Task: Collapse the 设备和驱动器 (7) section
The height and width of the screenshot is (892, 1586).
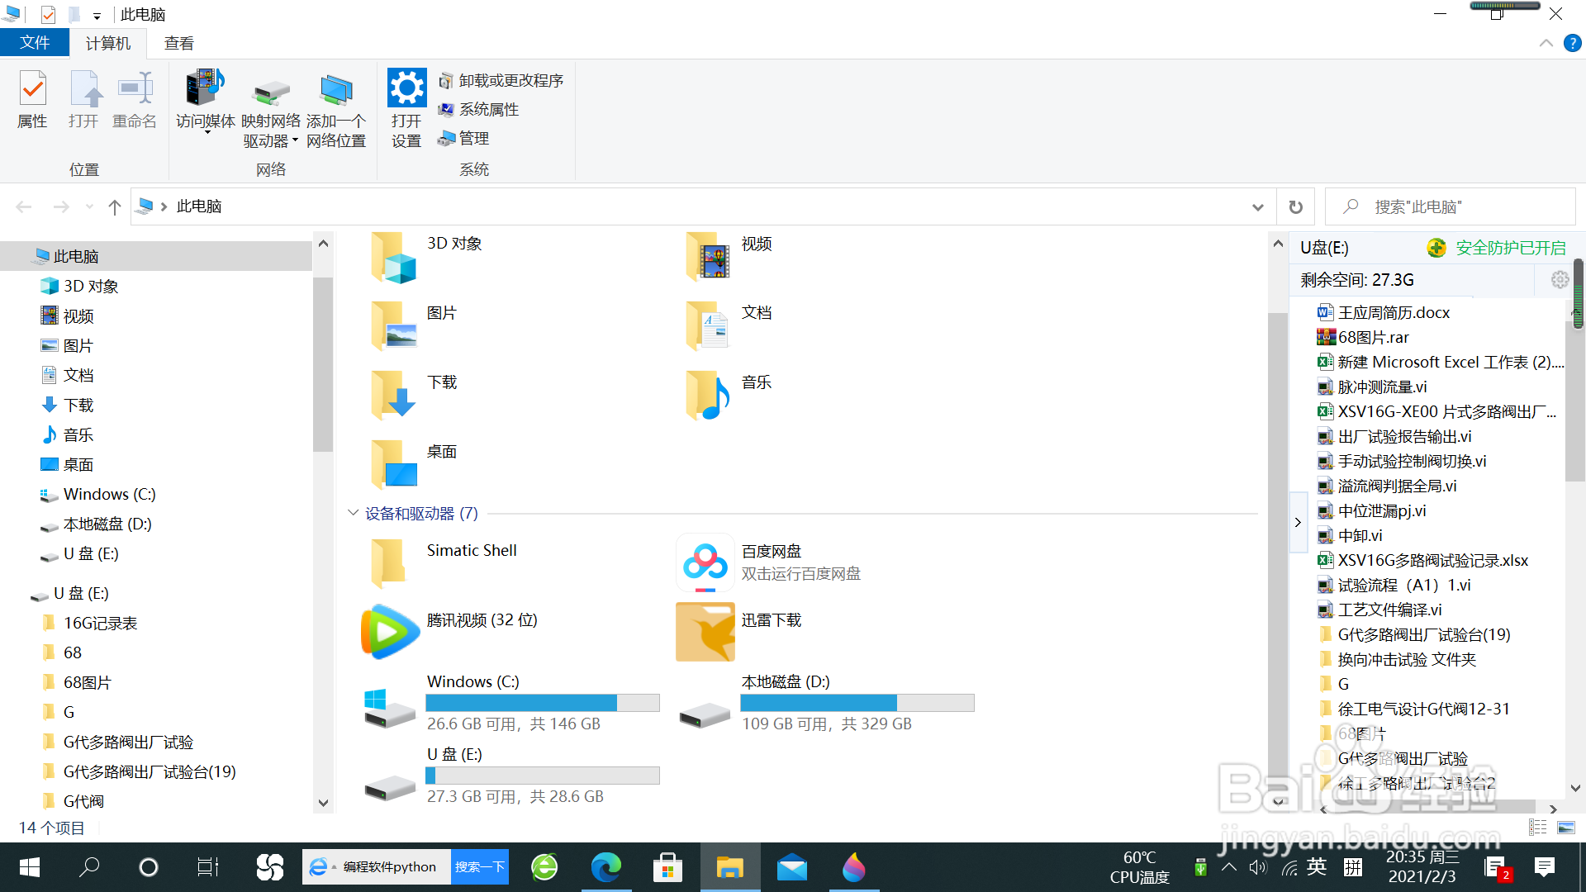Action: [353, 513]
